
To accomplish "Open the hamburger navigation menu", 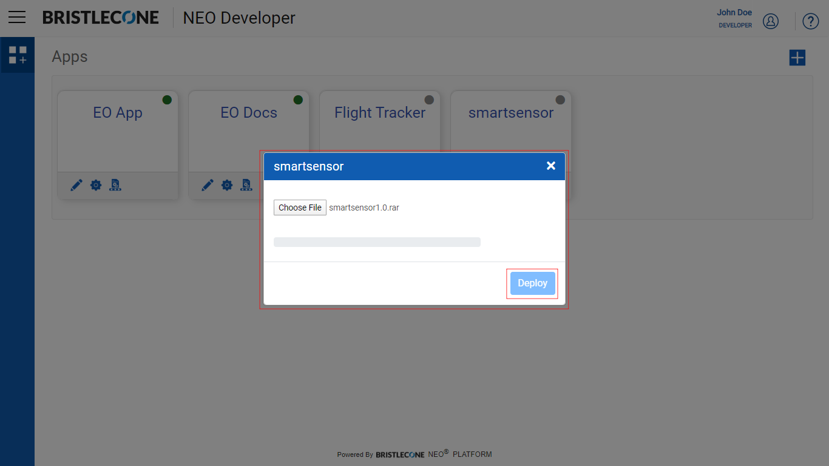I will coord(17,17).
